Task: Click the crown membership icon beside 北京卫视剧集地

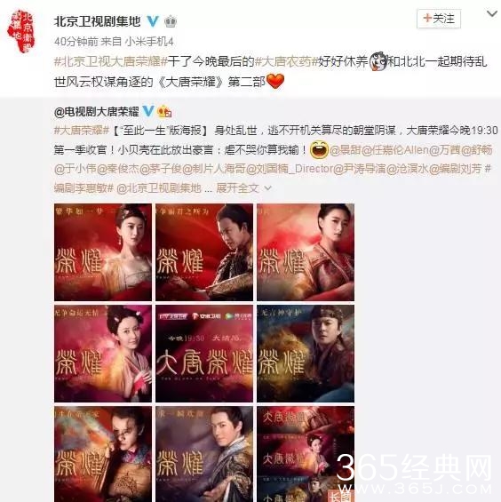Action: point(171,21)
